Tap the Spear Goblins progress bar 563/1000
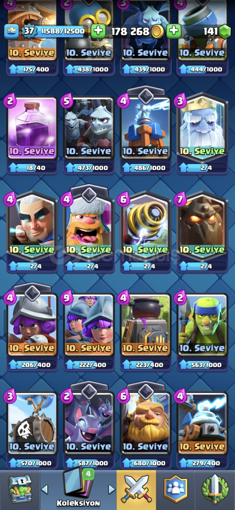The height and width of the screenshot is (510, 235). 202,365
